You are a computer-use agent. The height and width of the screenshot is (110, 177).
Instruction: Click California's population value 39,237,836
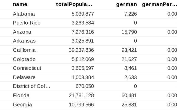81,50
